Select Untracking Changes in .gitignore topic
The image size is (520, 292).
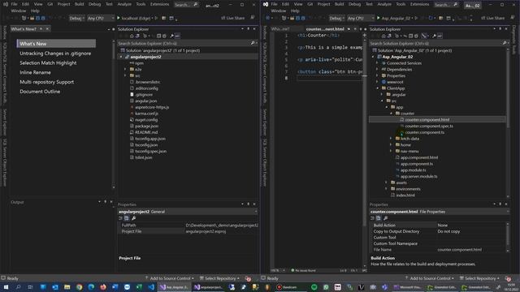55,54
